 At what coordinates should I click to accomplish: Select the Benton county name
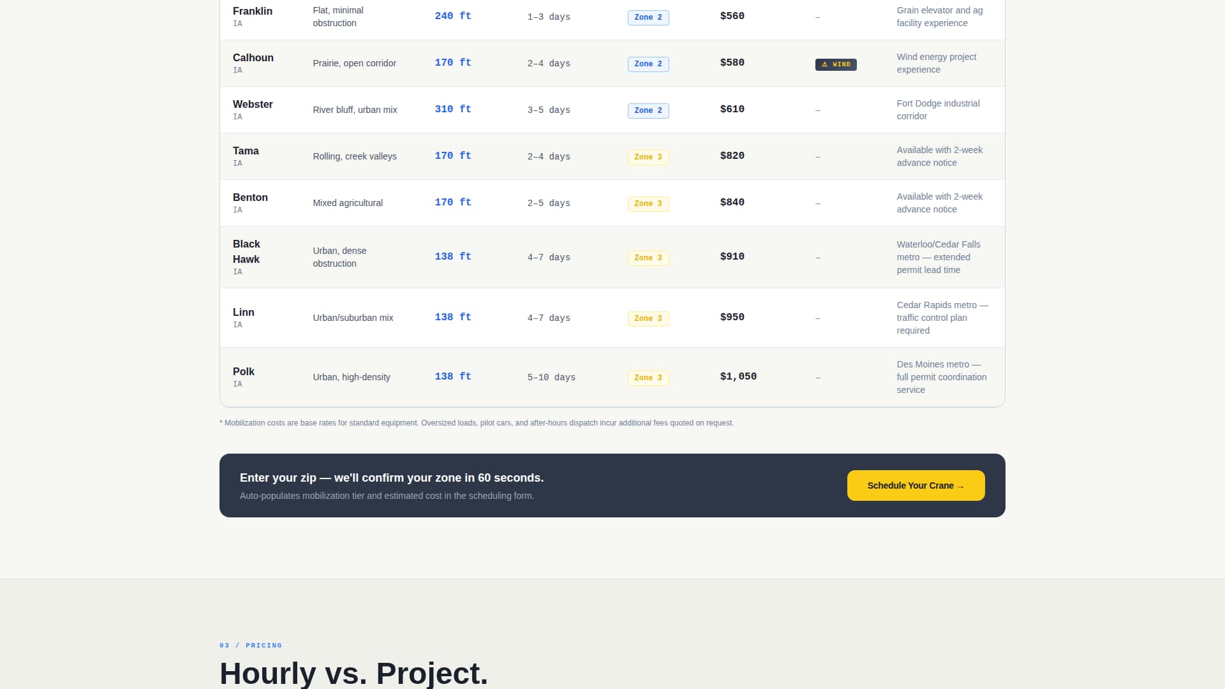coord(250,197)
